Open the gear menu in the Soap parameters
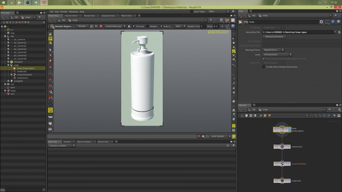This screenshot has height=192, width=342. 321,22
